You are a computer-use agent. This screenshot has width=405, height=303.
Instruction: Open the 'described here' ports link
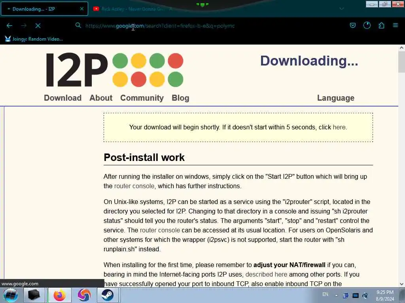266,275
